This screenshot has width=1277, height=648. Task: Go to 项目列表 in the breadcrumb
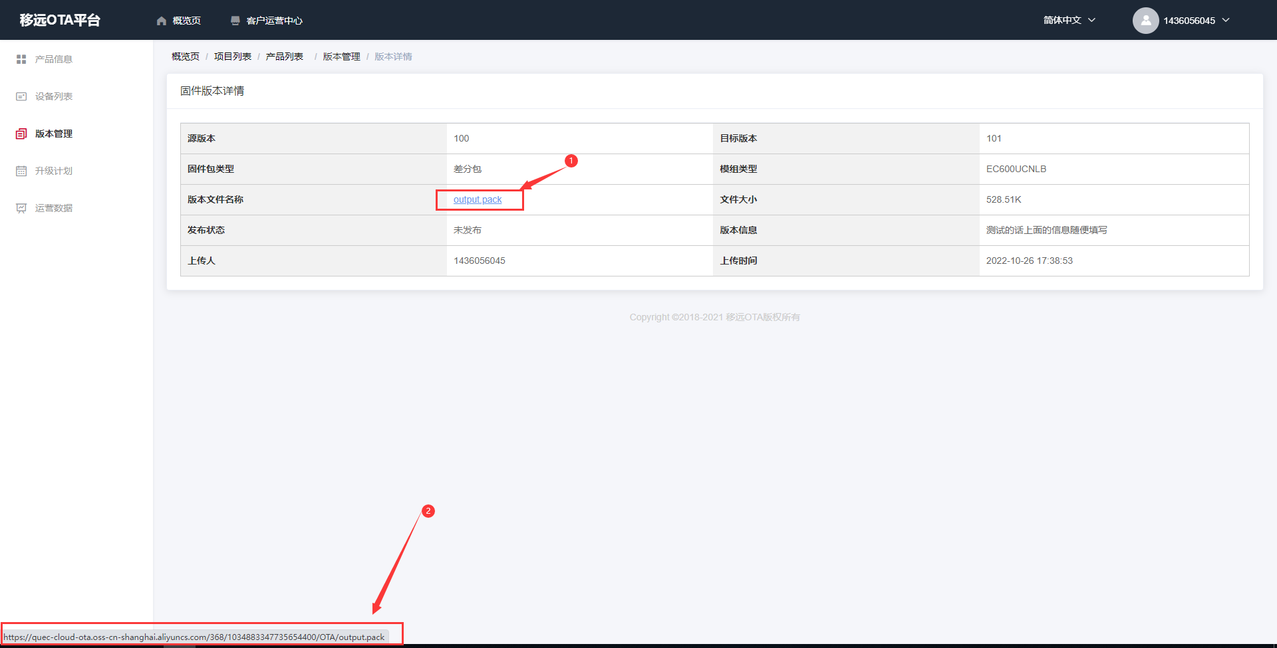(x=233, y=56)
